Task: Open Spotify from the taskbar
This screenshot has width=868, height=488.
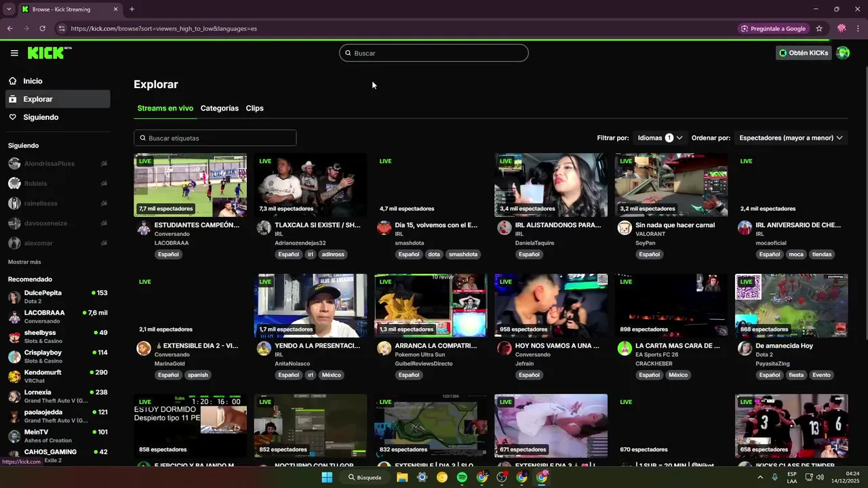Action: click(x=462, y=477)
